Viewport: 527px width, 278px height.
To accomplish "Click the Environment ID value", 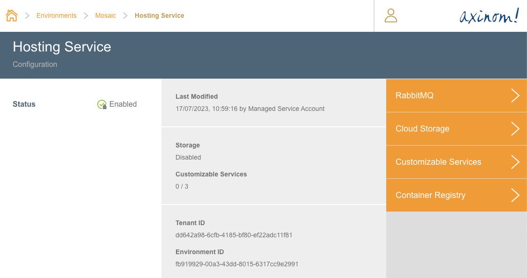I will coord(237,264).
